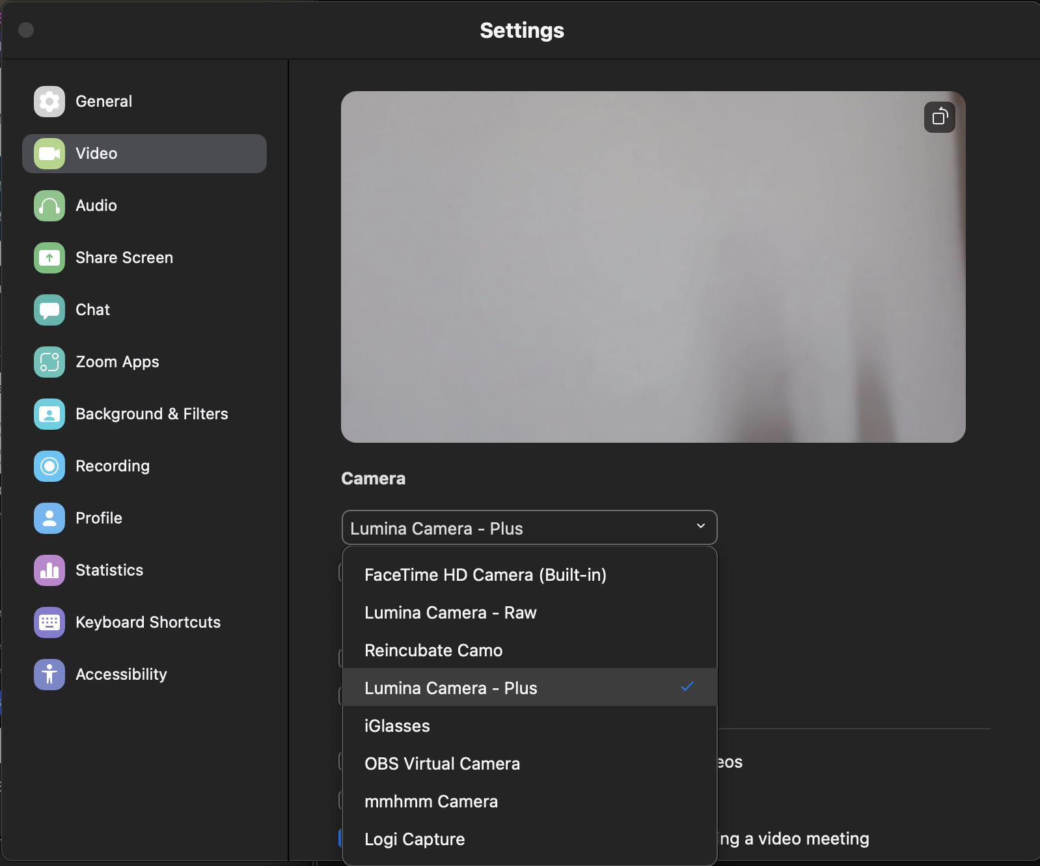Close the Settings window with the gray button
1040x866 pixels.
[26, 30]
